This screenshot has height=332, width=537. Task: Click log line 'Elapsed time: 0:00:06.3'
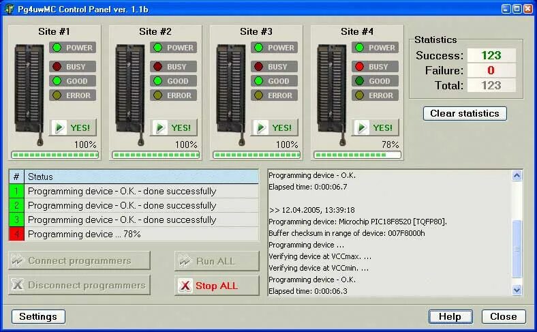[x=308, y=291]
